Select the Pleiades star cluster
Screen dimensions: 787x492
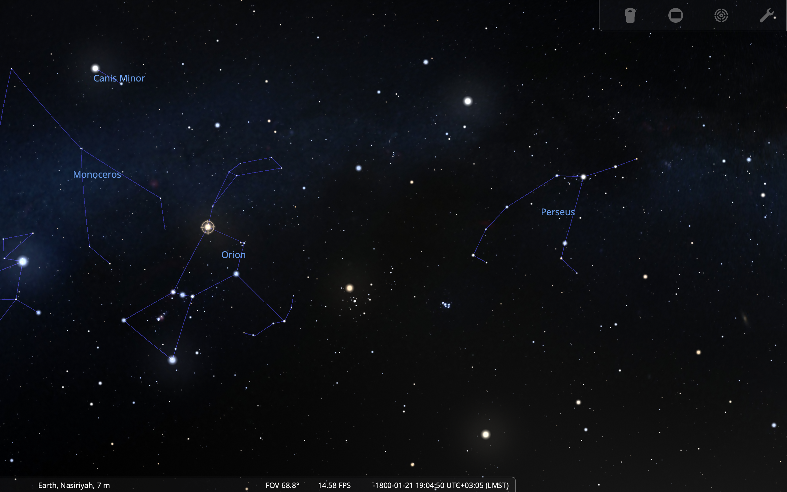click(446, 305)
